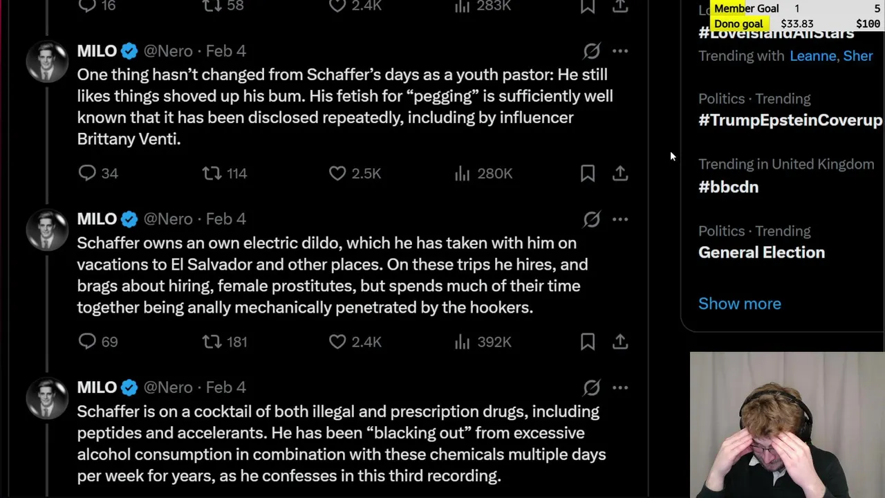885x498 pixels.
Task: Open the #bbcdn trending hashtag
Action: coord(728,187)
